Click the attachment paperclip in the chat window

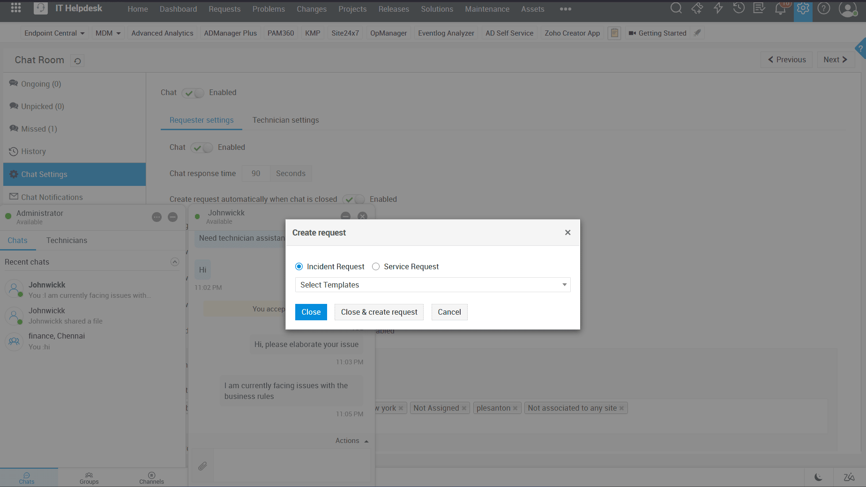[x=202, y=466]
